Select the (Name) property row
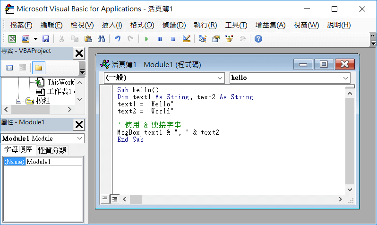The width and height of the screenshot is (377, 225). pos(15,162)
